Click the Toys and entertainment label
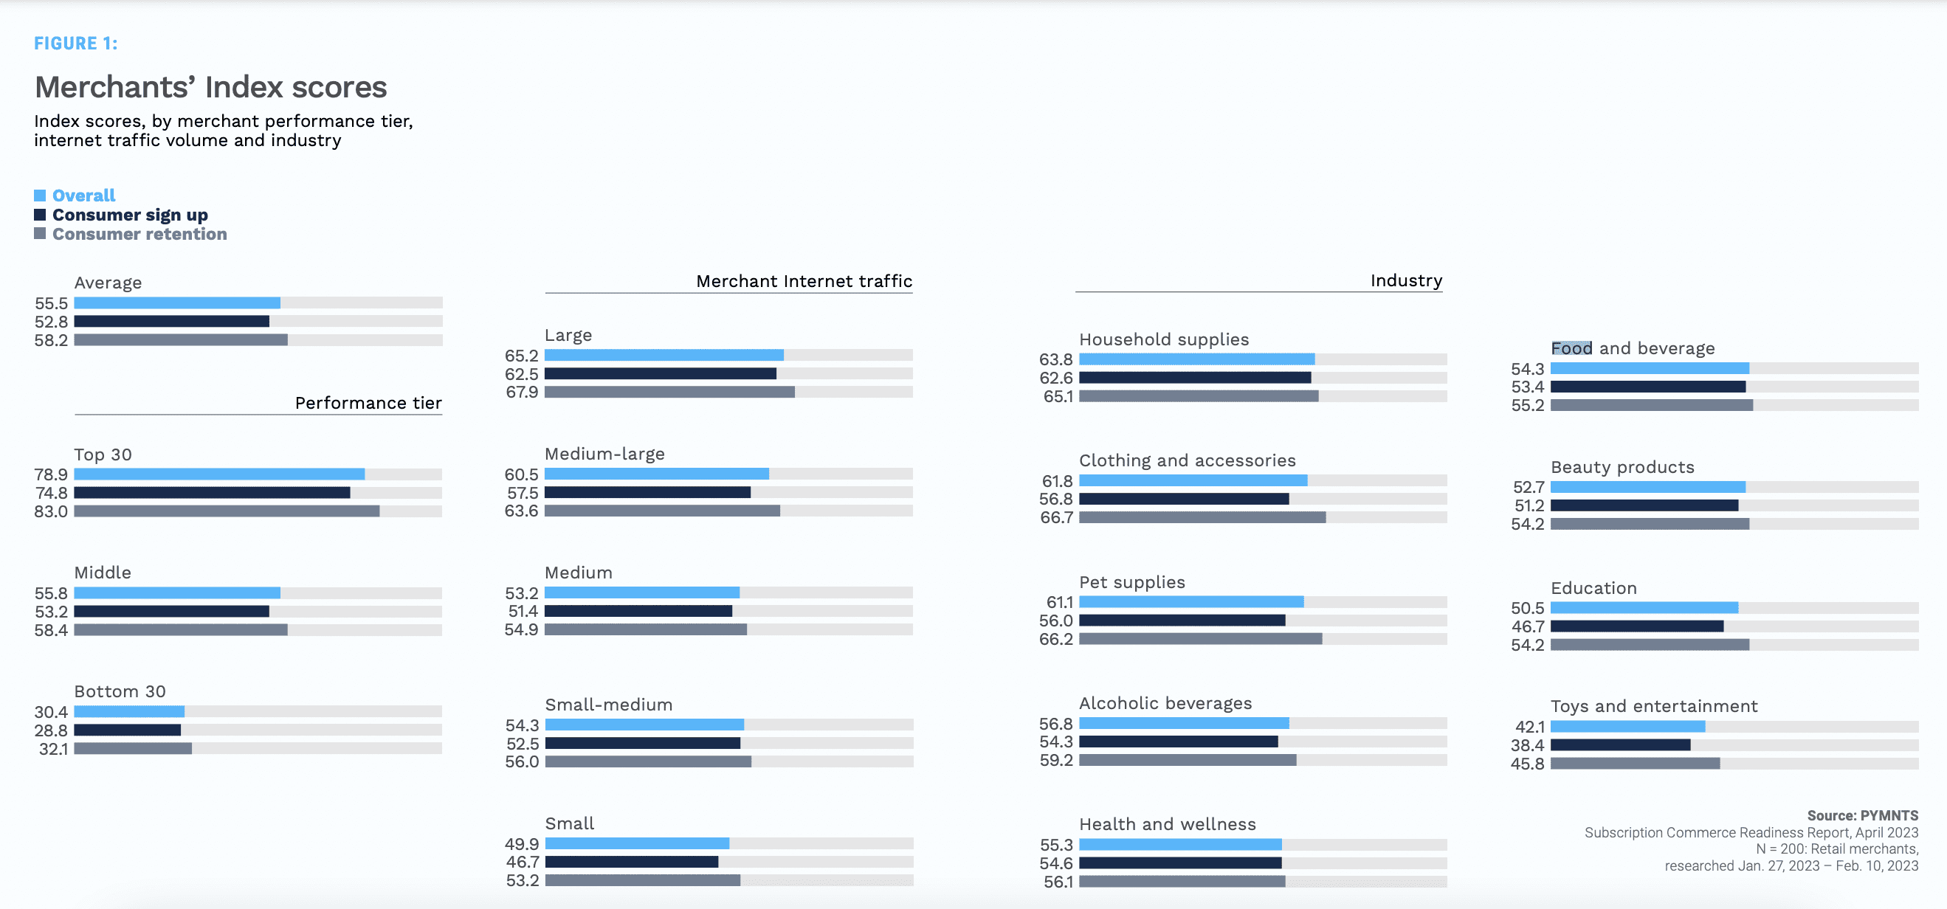1947x909 pixels. tap(1654, 706)
